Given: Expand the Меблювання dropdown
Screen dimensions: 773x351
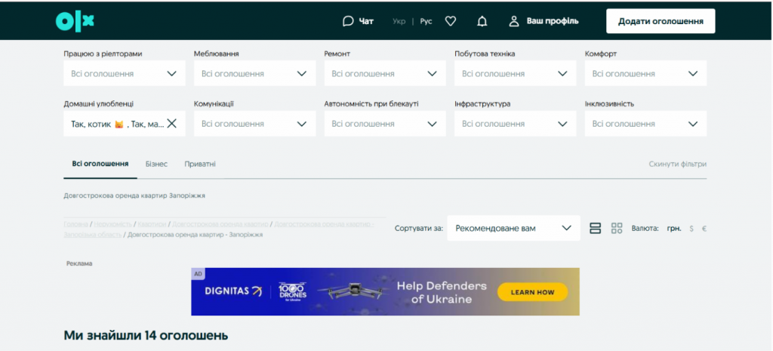Looking at the screenshot, I should click(254, 74).
